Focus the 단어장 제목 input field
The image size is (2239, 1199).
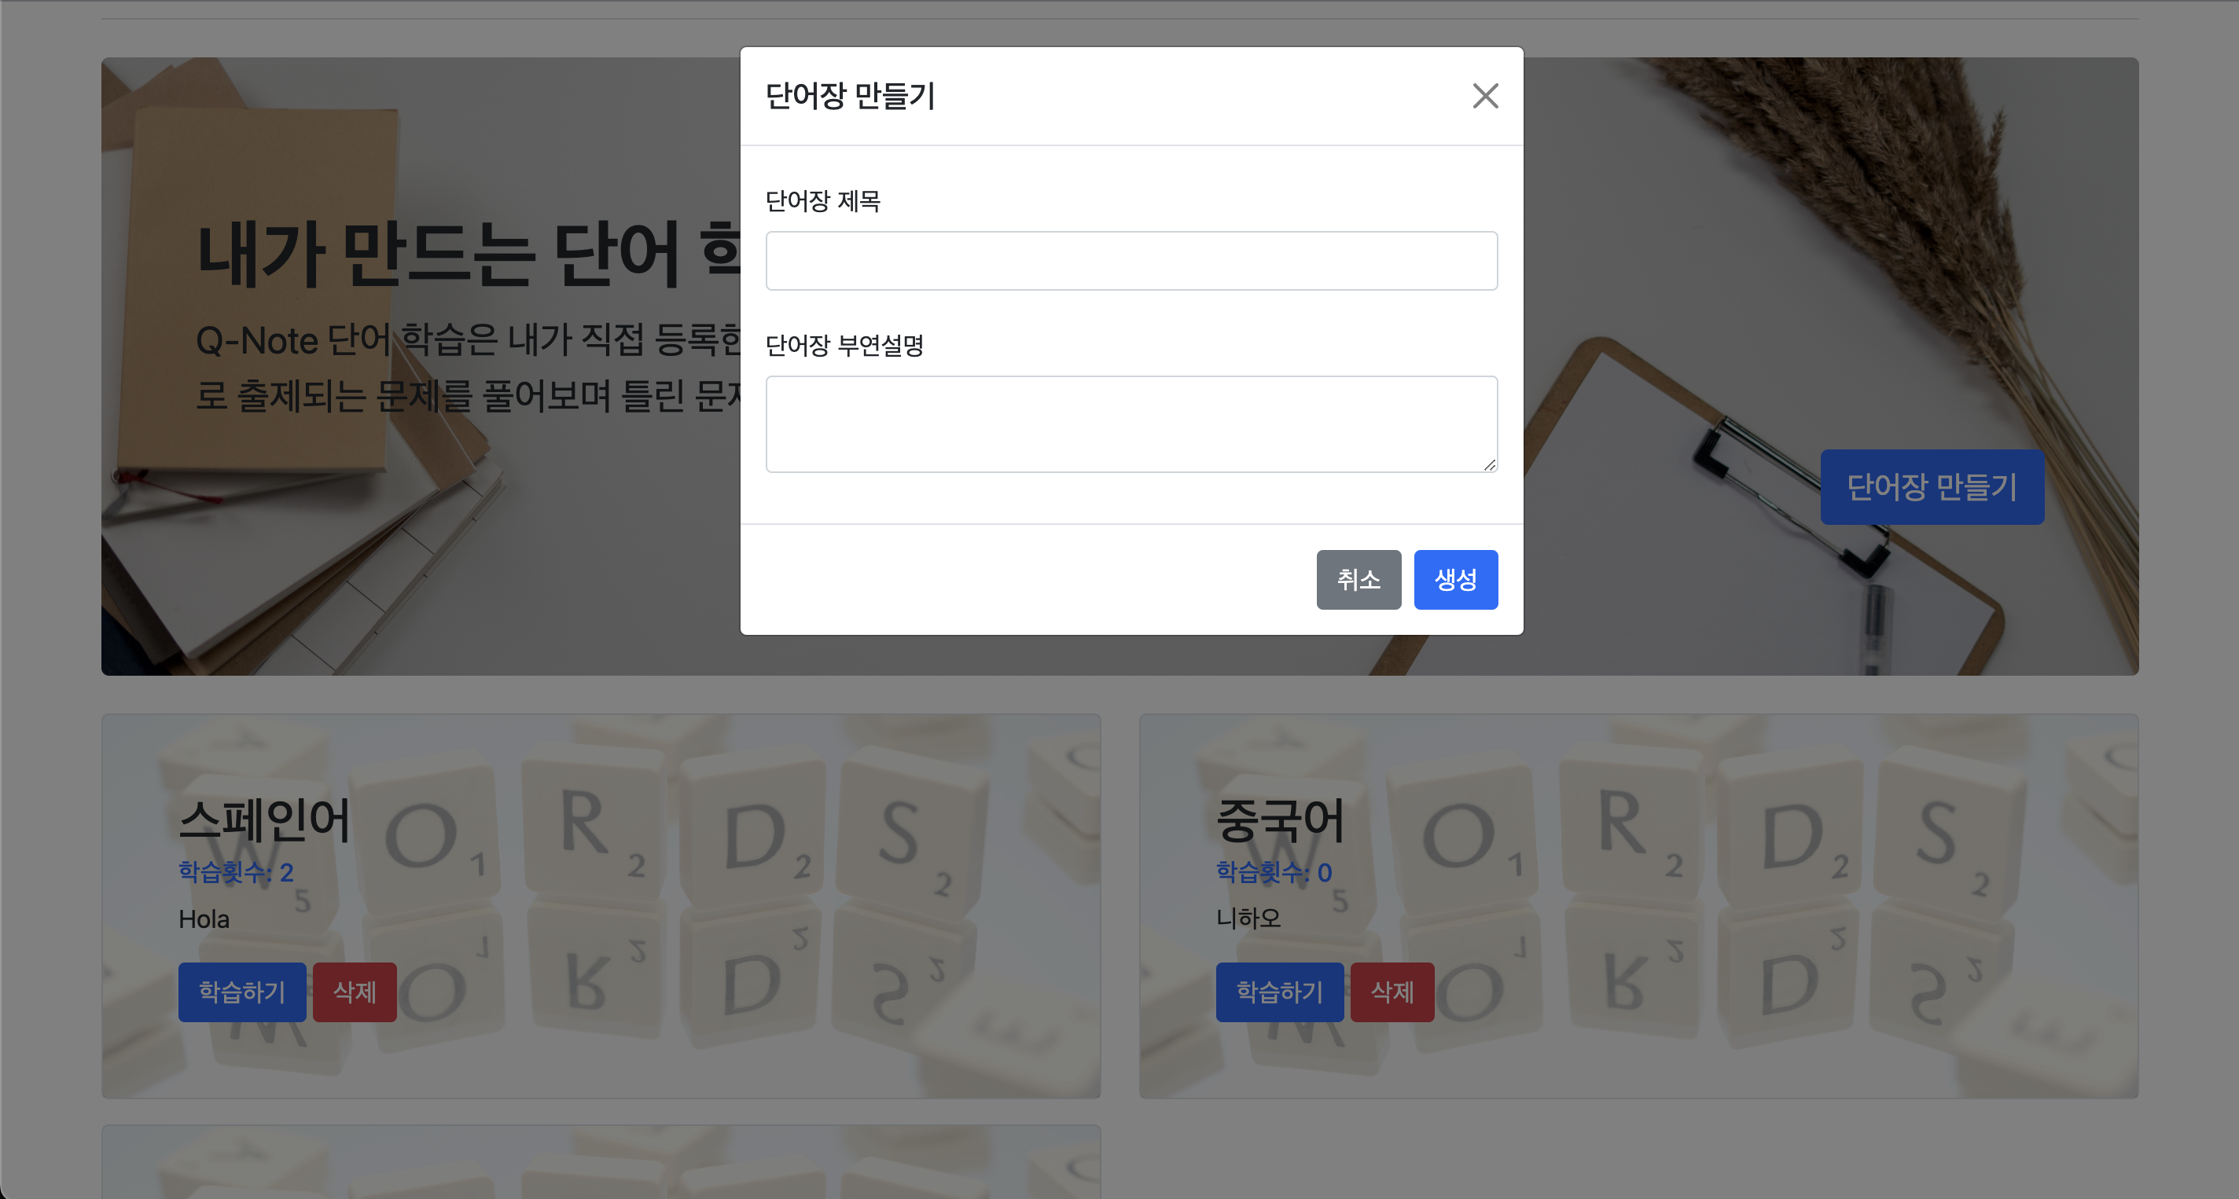(1131, 261)
